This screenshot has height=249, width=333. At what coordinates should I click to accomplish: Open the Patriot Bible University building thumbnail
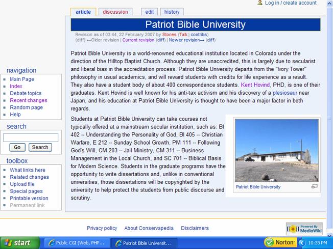277,150
